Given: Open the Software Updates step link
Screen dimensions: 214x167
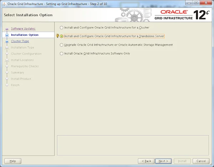Looking at the screenshot, I should 23,28.
